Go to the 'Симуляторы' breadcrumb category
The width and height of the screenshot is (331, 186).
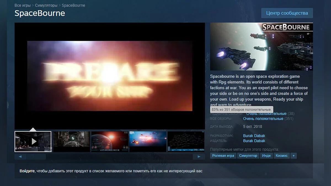tap(46, 5)
